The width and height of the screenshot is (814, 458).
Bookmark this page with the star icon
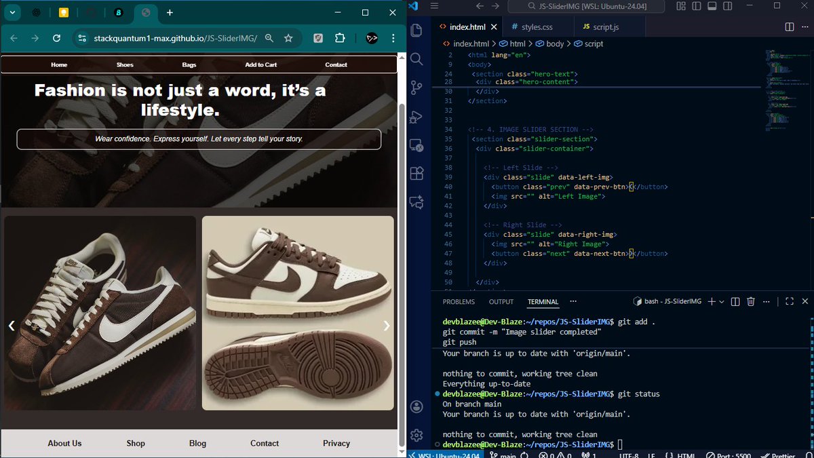(x=288, y=38)
